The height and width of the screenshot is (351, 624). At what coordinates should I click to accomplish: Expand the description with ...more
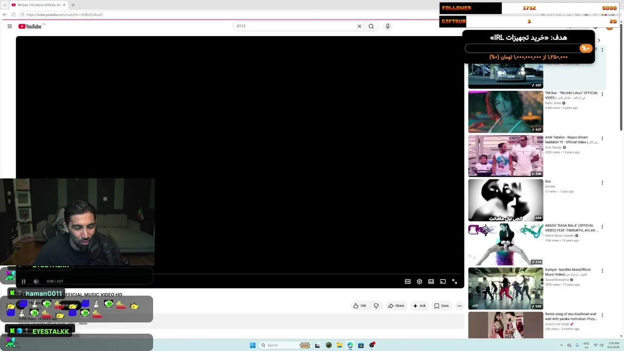82,323
